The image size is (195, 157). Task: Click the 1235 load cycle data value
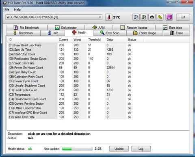(110, 90)
